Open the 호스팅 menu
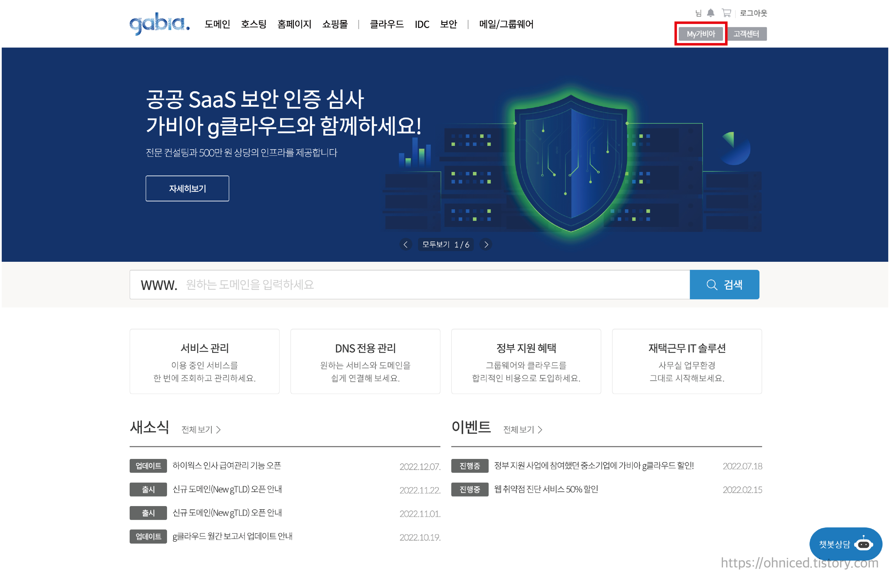 coord(254,24)
